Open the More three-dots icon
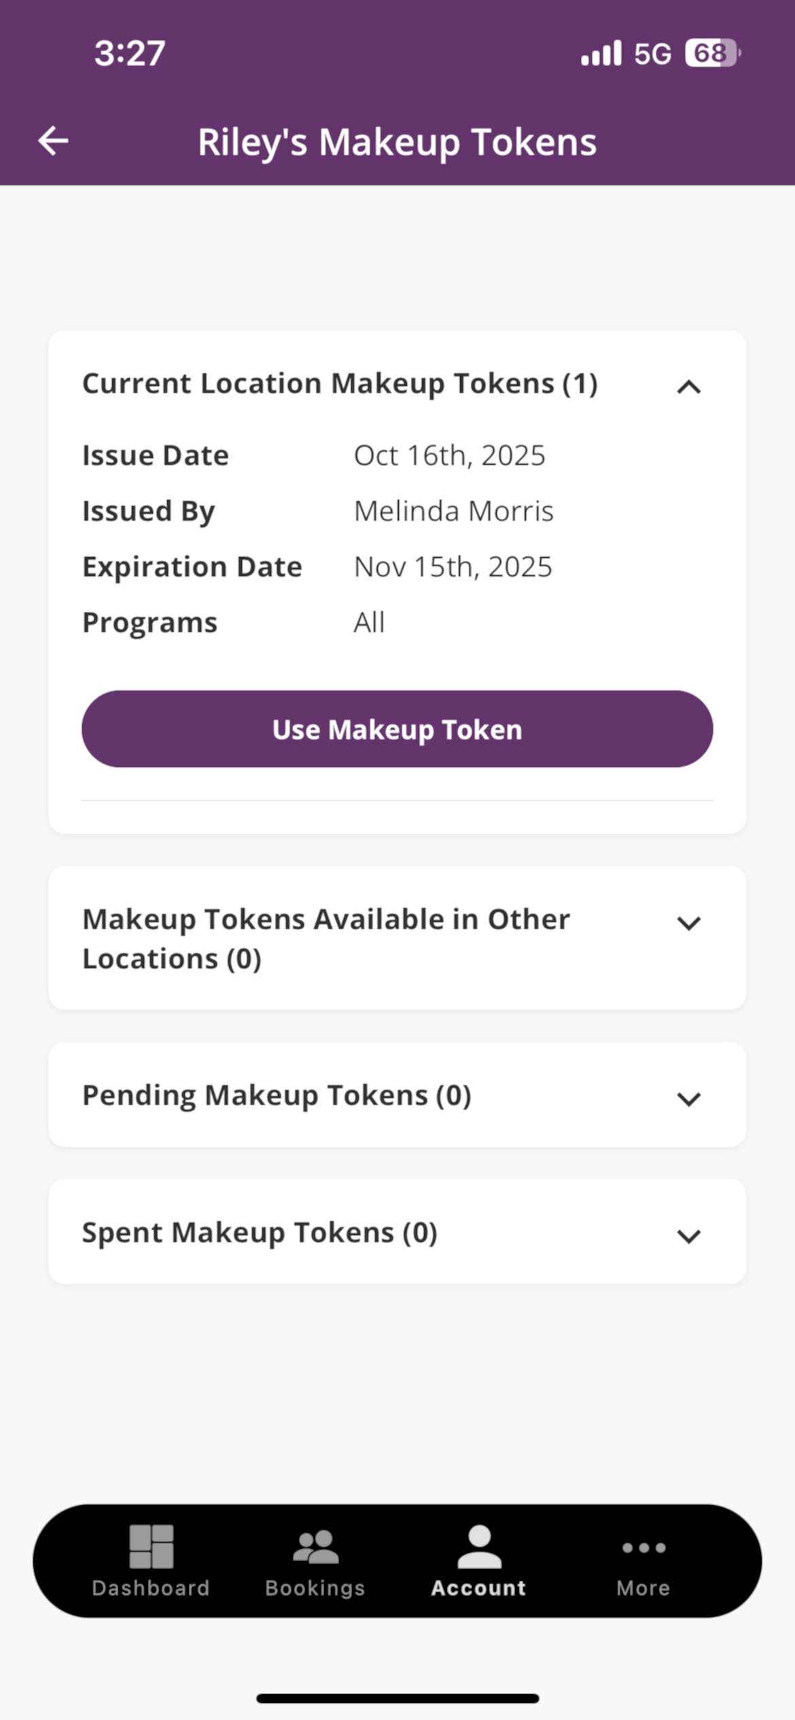The image size is (795, 1720). (643, 1547)
